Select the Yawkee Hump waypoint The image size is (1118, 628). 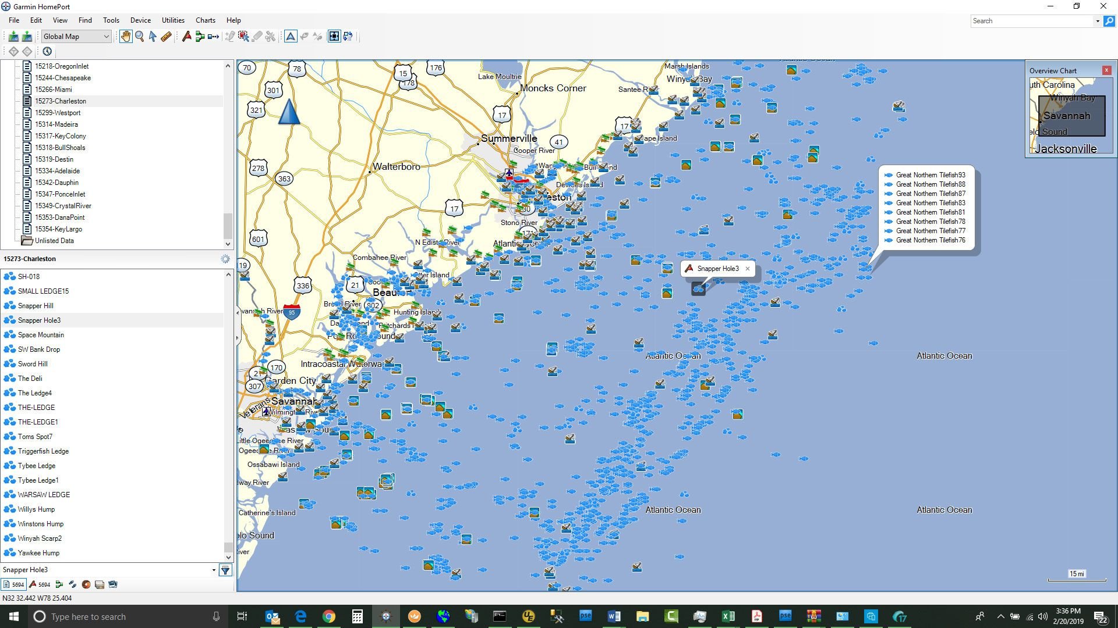(38, 553)
